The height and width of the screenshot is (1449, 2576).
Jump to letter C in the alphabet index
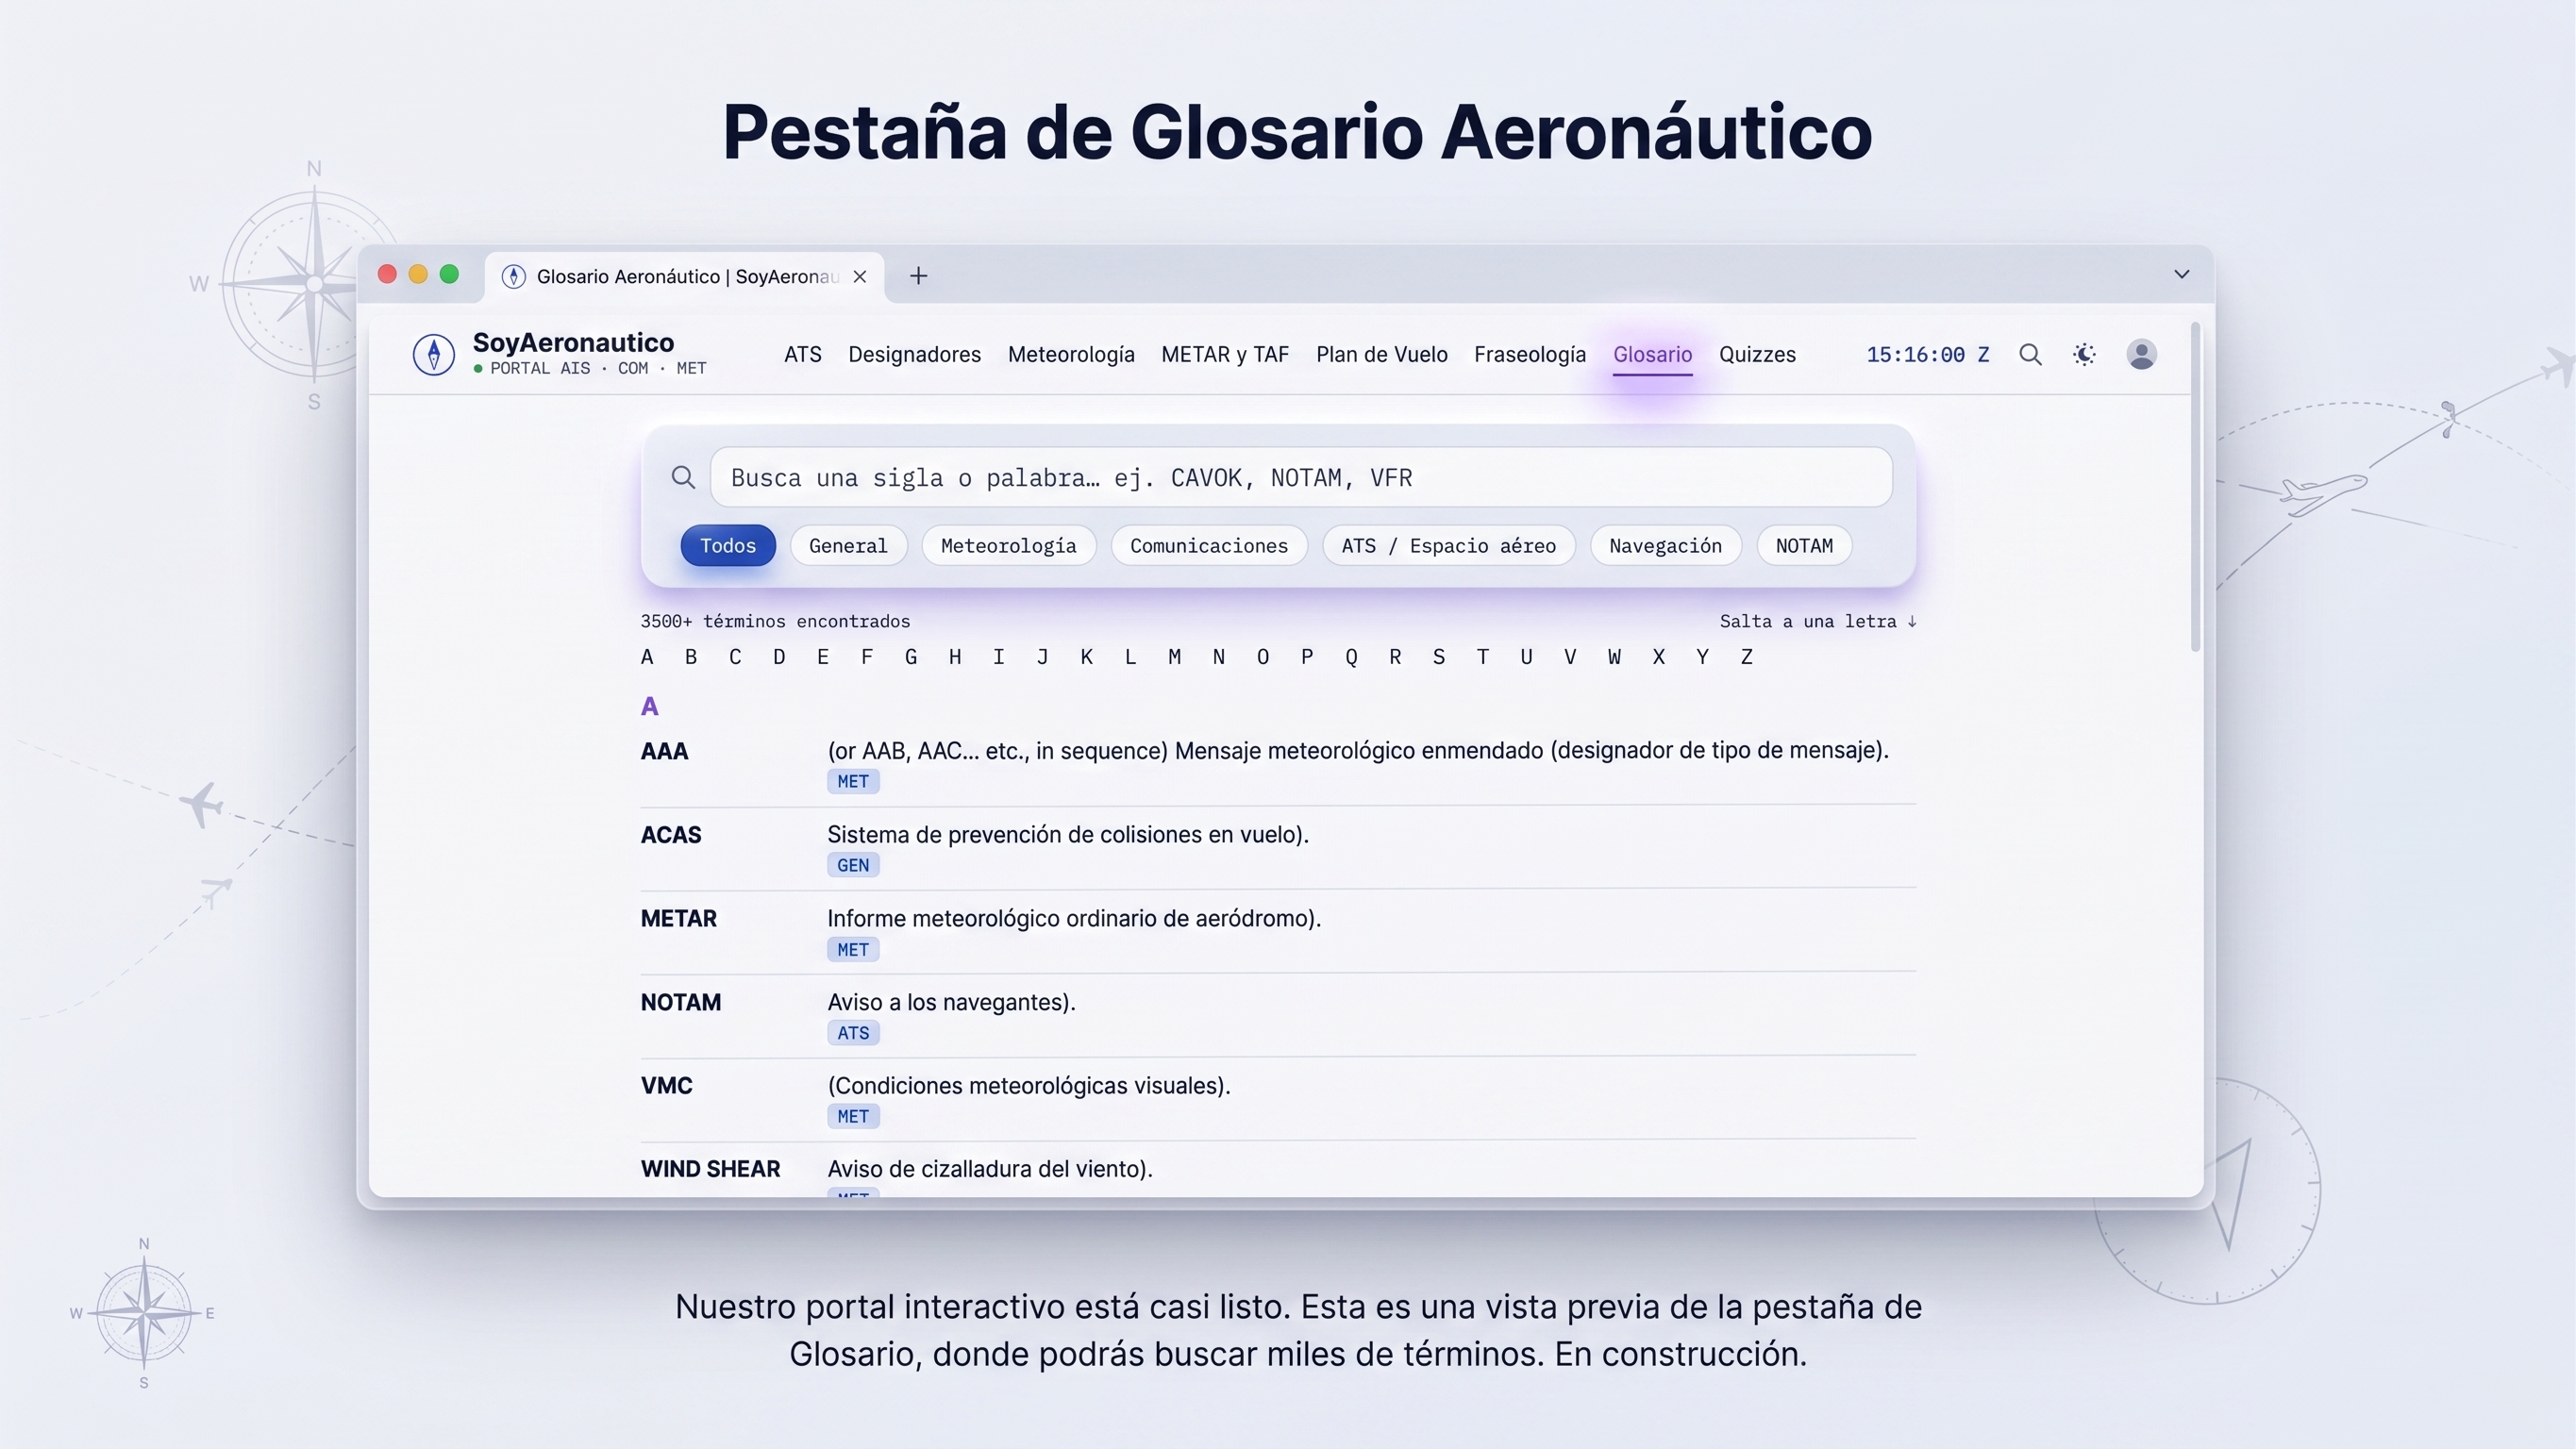(x=735, y=657)
